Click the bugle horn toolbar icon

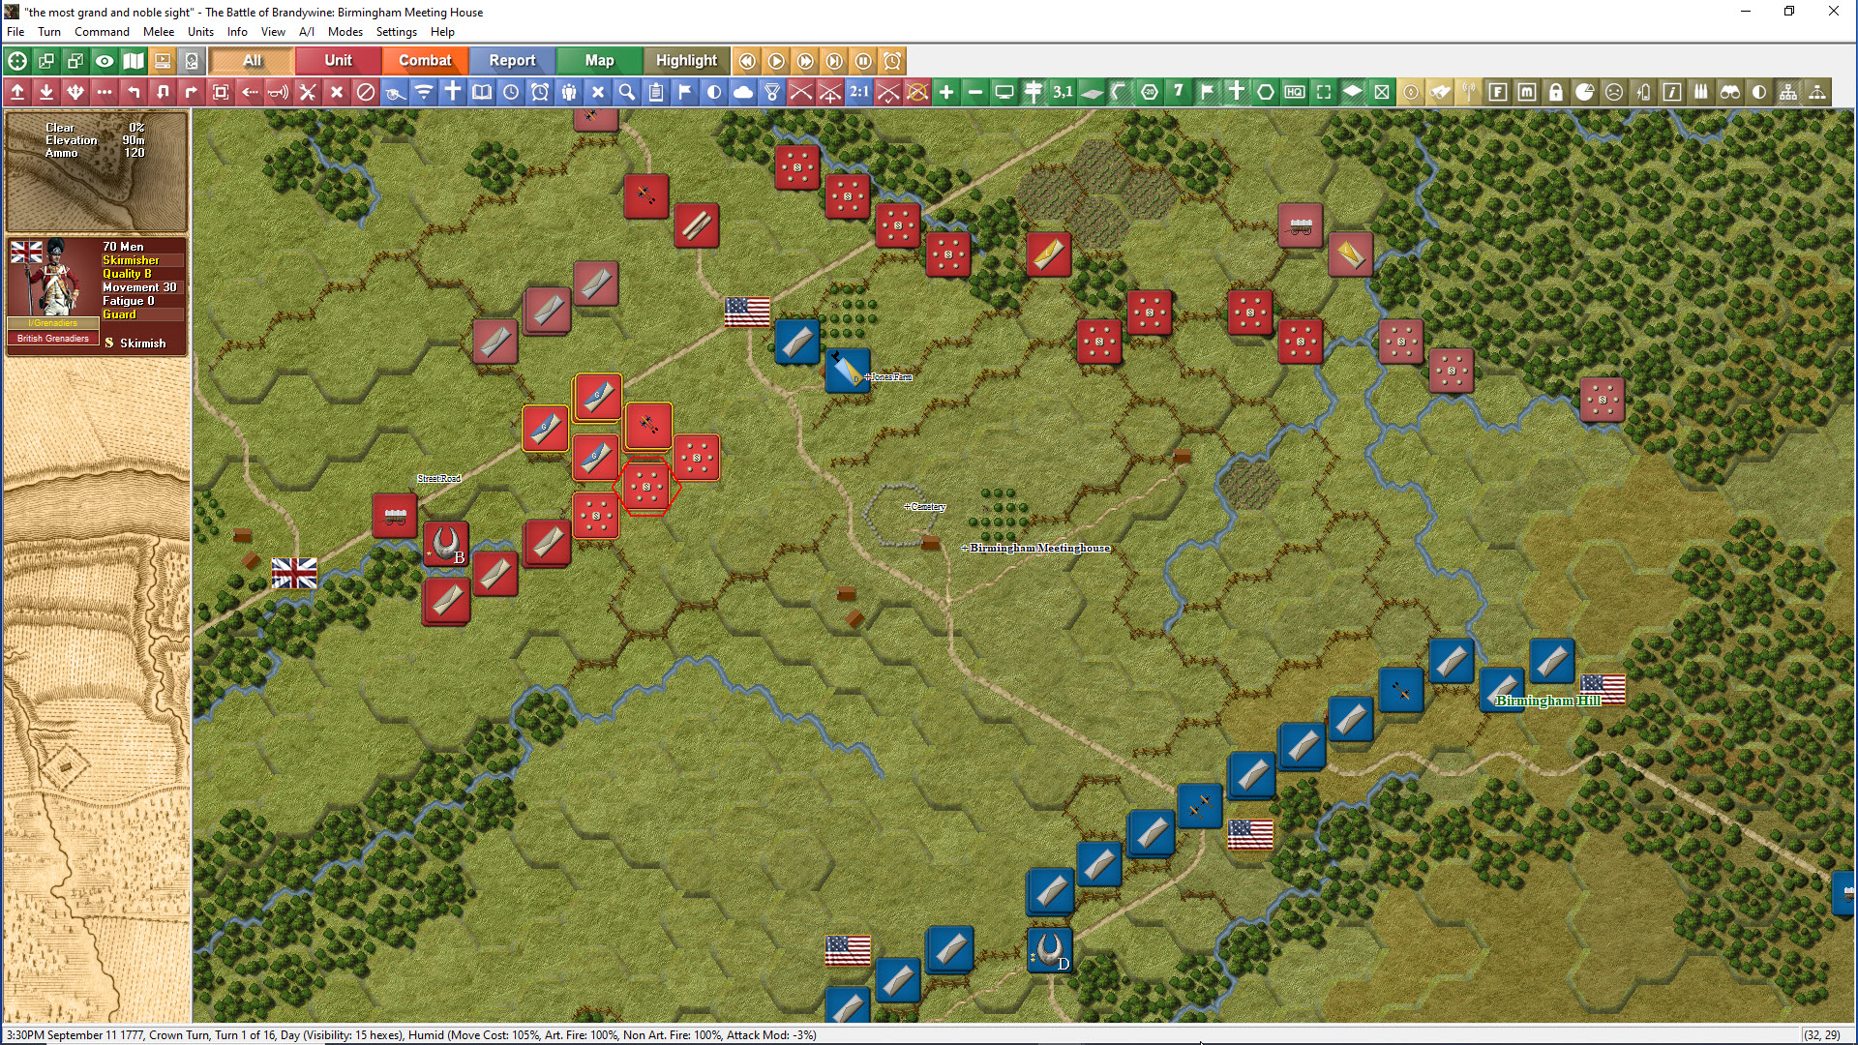tap(278, 92)
